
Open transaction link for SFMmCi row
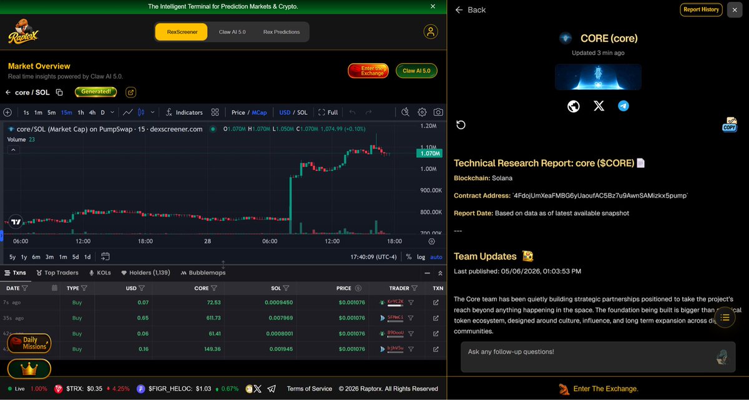pyautogui.click(x=436, y=318)
